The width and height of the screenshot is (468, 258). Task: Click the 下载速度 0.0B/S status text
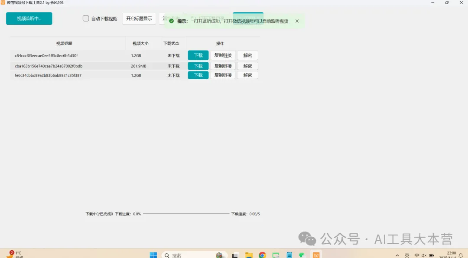pyautogui.click(x=246, y=214)
